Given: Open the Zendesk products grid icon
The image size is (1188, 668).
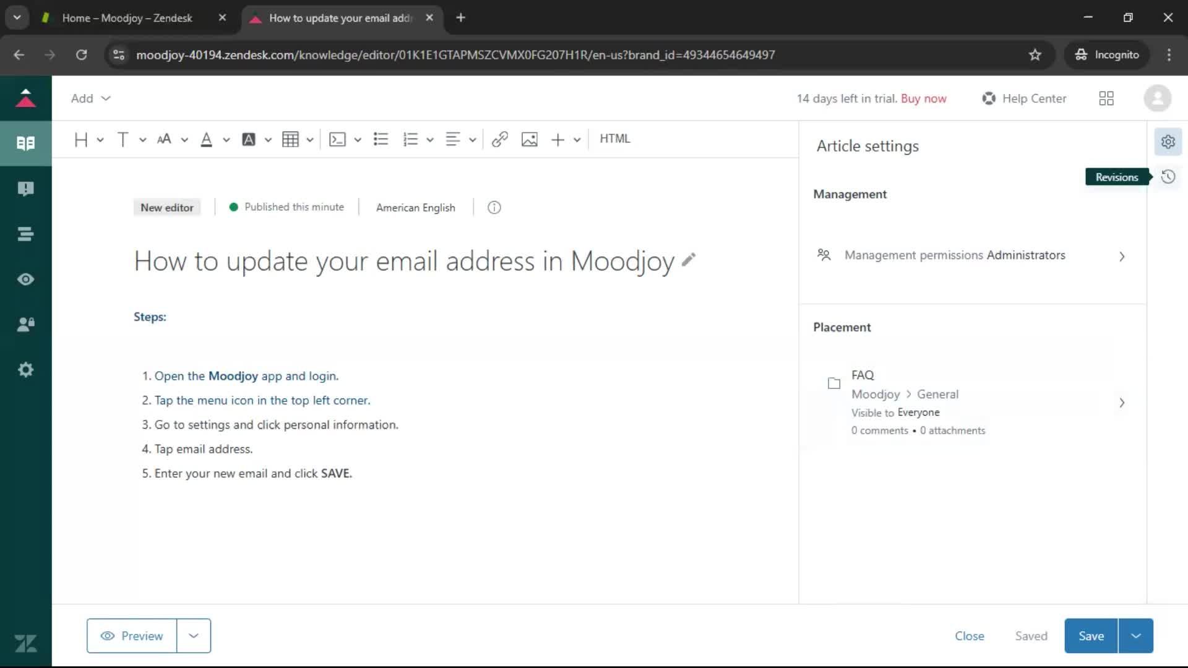Looking at the screenshot, I should click(x=1106, y=98).
